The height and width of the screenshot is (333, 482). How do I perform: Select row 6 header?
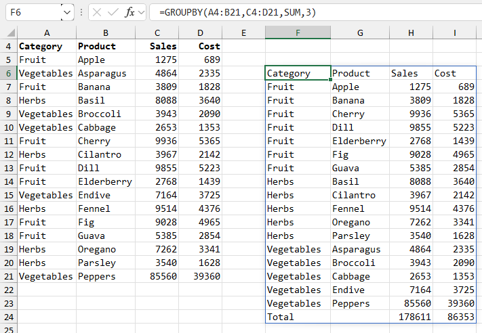tap(9, 73)
